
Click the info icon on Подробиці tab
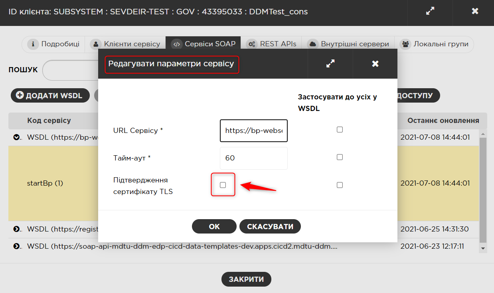pyautogui.click(x=33, y=44)
